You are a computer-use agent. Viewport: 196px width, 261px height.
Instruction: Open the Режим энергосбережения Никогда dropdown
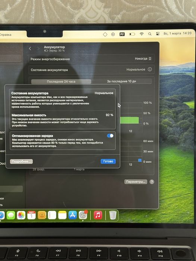(143, 59)
